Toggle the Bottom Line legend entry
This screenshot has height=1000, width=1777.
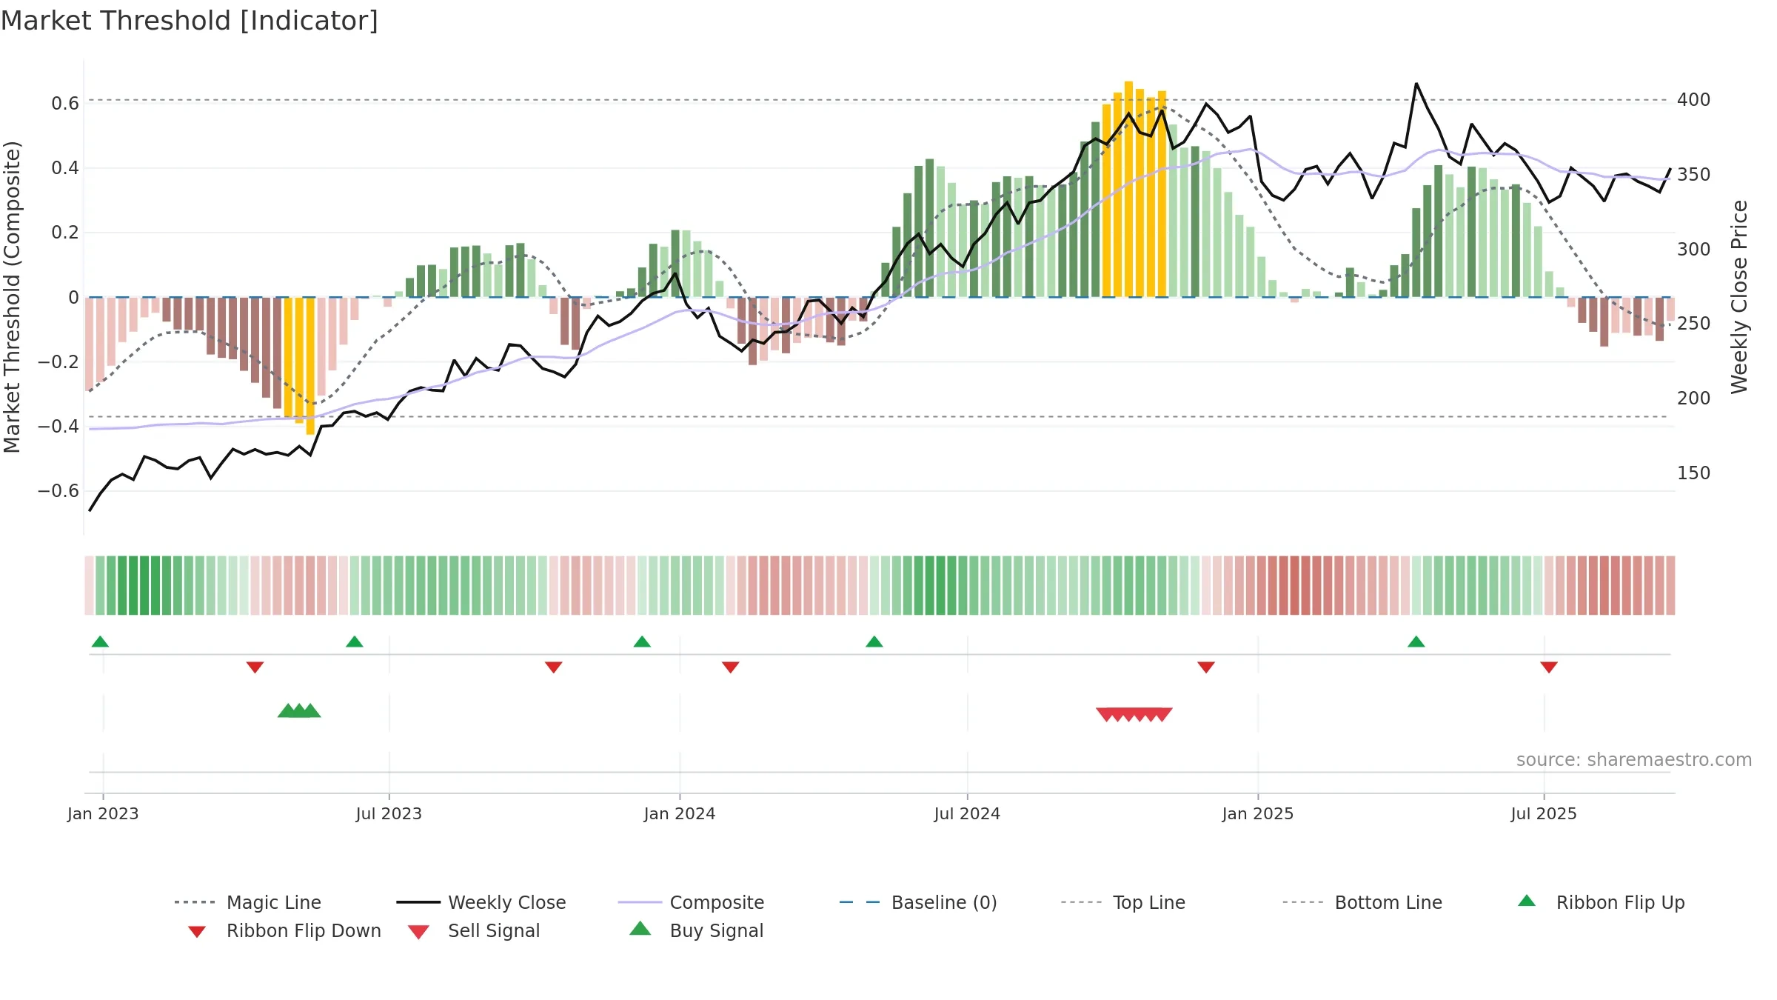tap(1362, 902)
